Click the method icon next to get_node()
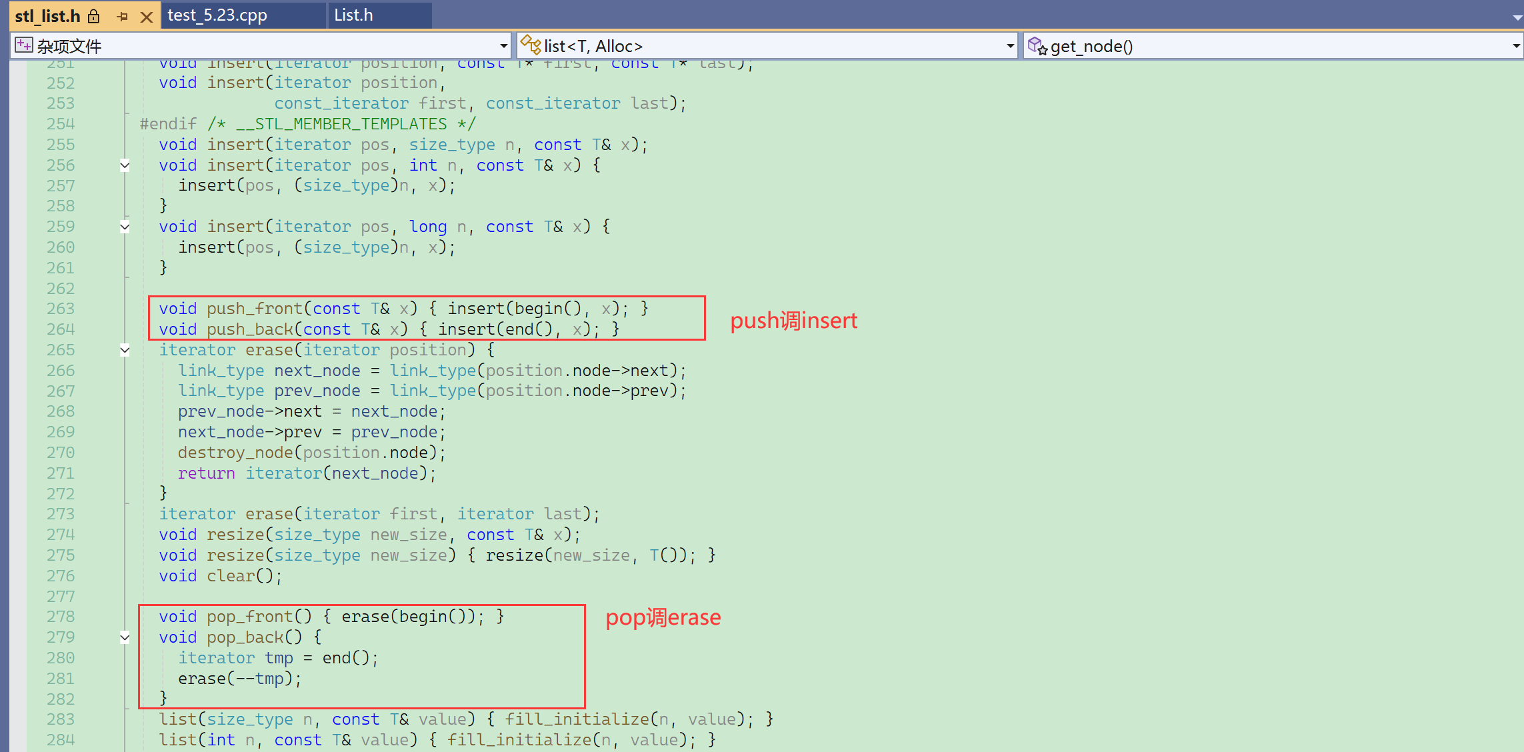 click(x=1037, y=45)
